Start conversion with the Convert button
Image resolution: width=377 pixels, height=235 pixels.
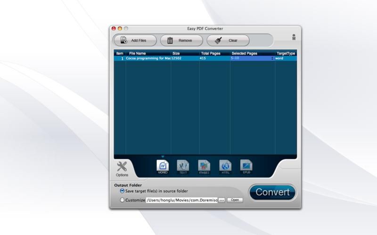click(x=272, y=192)
